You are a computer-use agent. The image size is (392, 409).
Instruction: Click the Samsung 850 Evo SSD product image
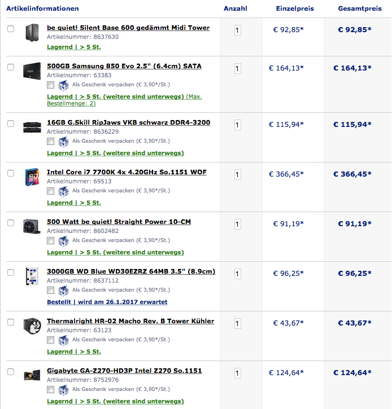(31, 72)
